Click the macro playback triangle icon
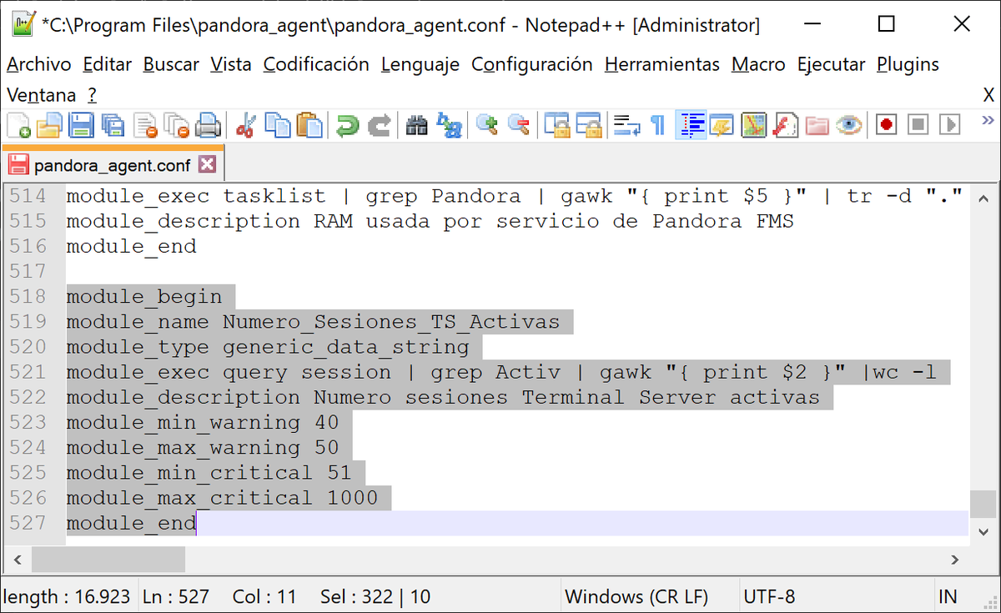The width and height of the screenshot is (1001, 613). tap(949, 125)
